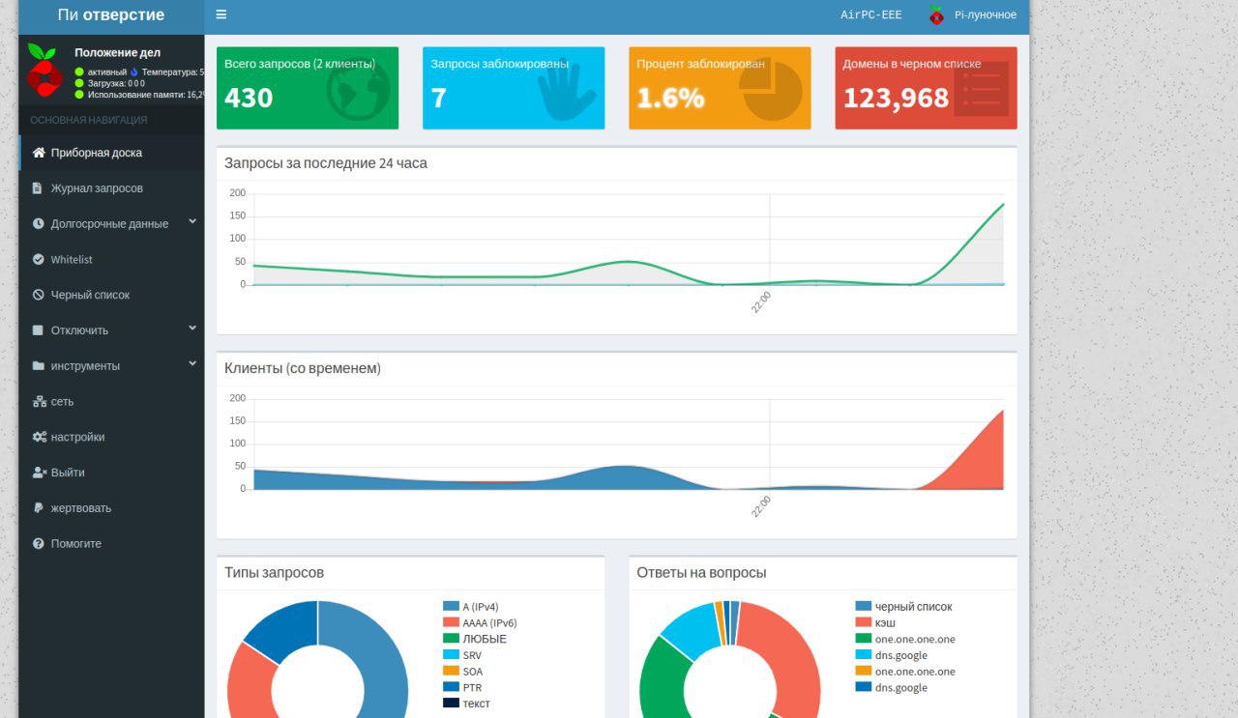Click the 123,968 blacklist domains value
The image size is (1238, 718).
(x=896, y=98)
